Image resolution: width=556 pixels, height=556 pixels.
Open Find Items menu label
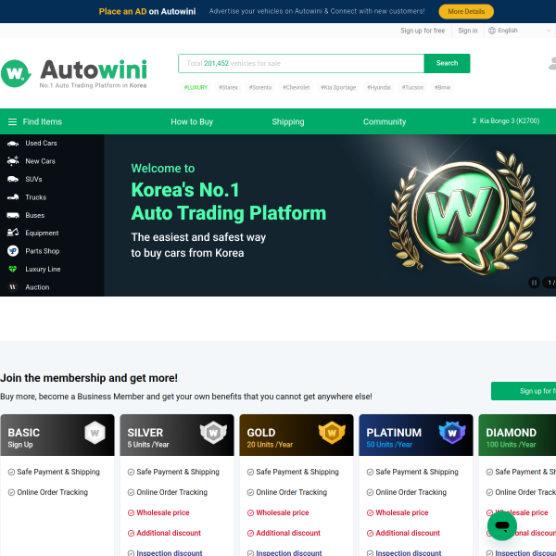pos(43,122)
